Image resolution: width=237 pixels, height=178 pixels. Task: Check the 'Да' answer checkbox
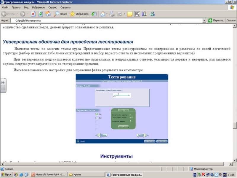click(x=97, y=114)
